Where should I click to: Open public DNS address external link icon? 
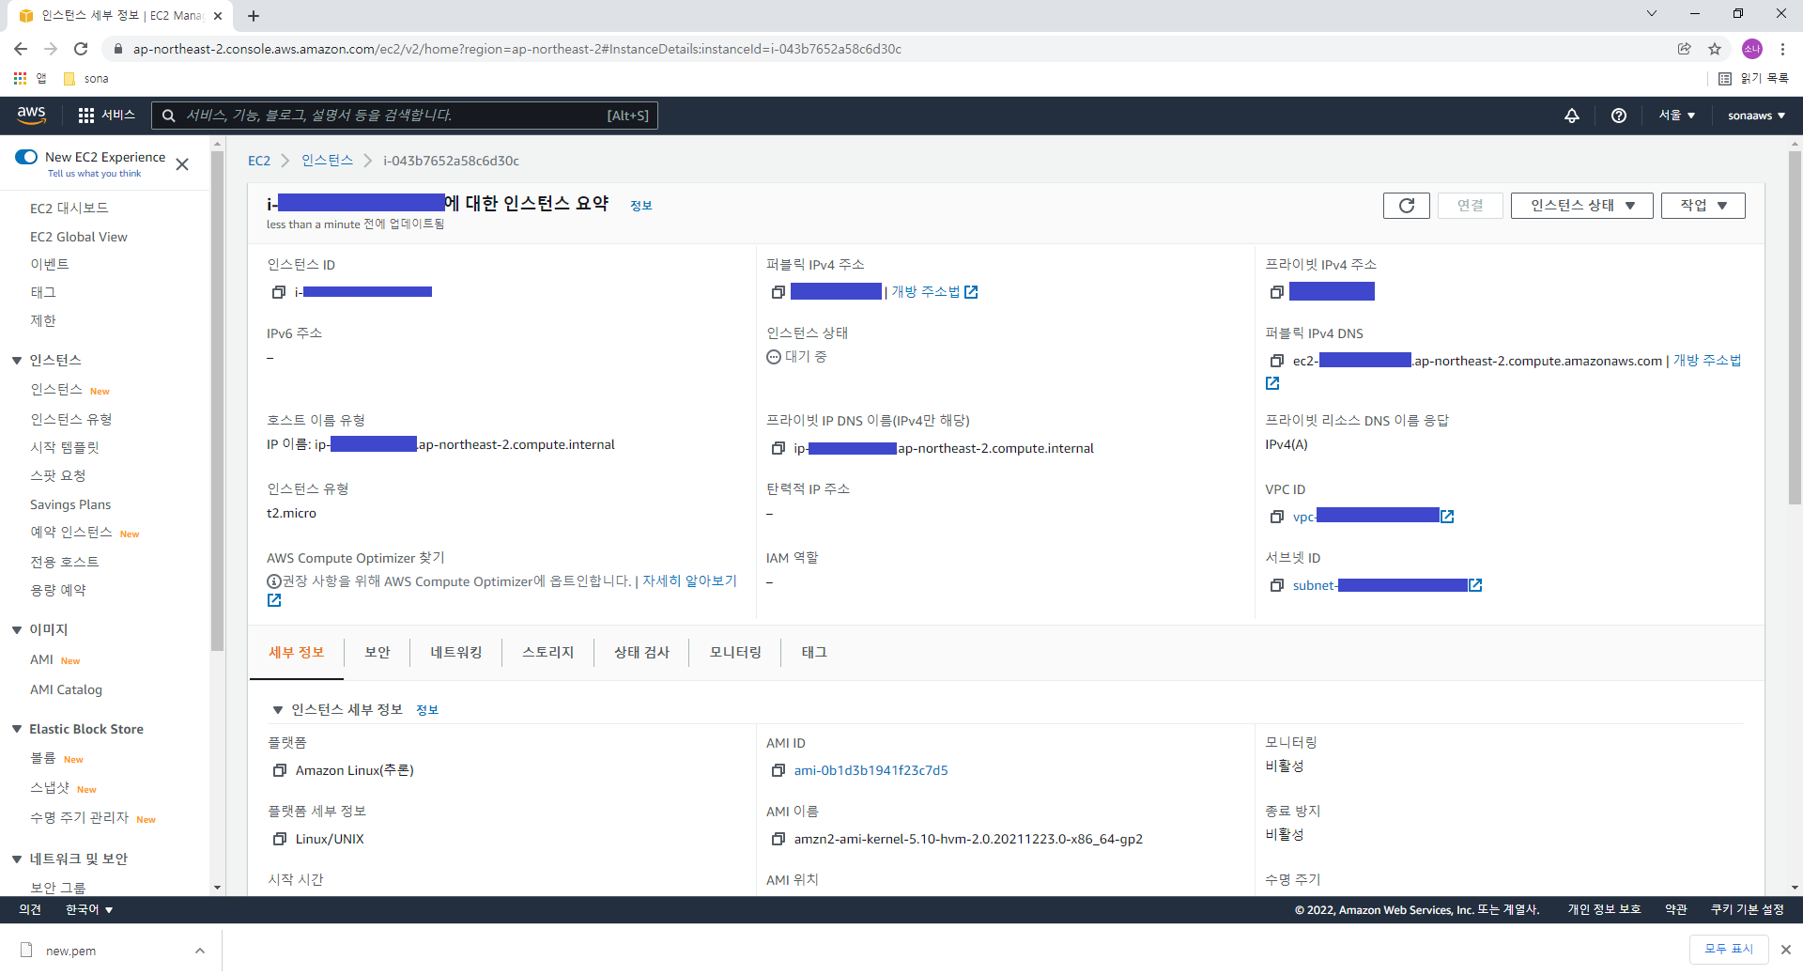[1272, 383]
